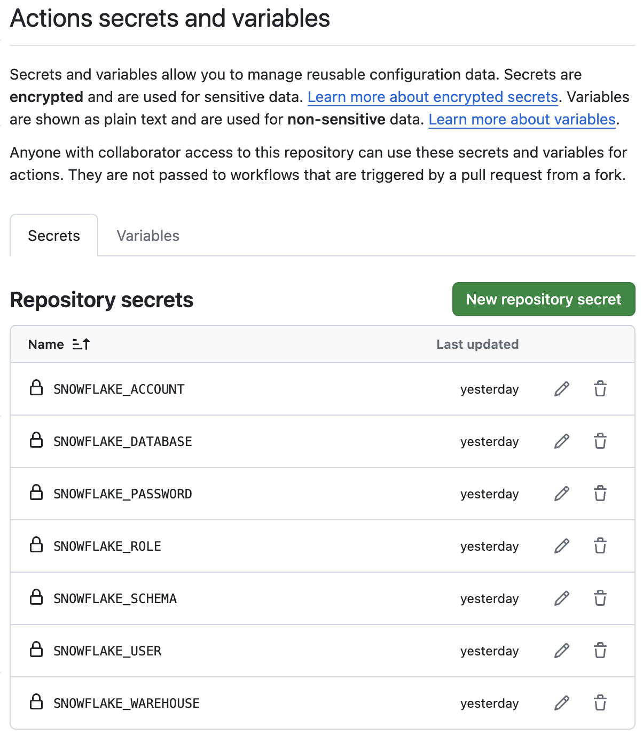Select the SNOWFLAKE_ACCOUNT secret name
Image resolution: width=643 pixels, height=750 pixels.
(x=119, y=389)
